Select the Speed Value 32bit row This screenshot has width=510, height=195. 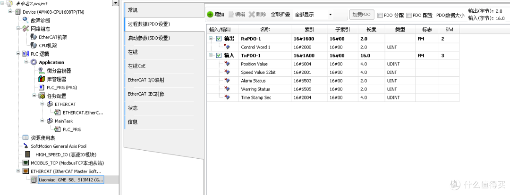[333, 73]
